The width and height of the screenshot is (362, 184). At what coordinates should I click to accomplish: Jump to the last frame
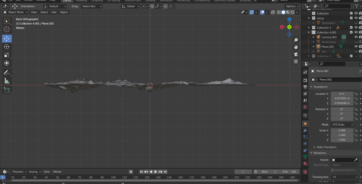point(165,172)
